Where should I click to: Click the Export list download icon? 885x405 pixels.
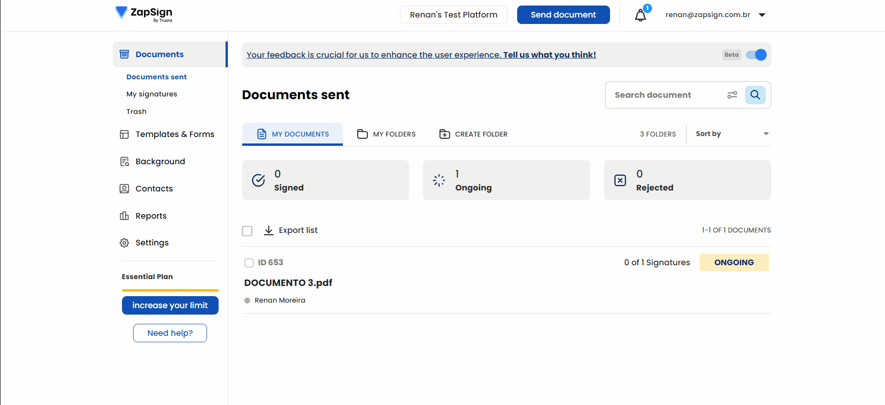click(269, 230)
